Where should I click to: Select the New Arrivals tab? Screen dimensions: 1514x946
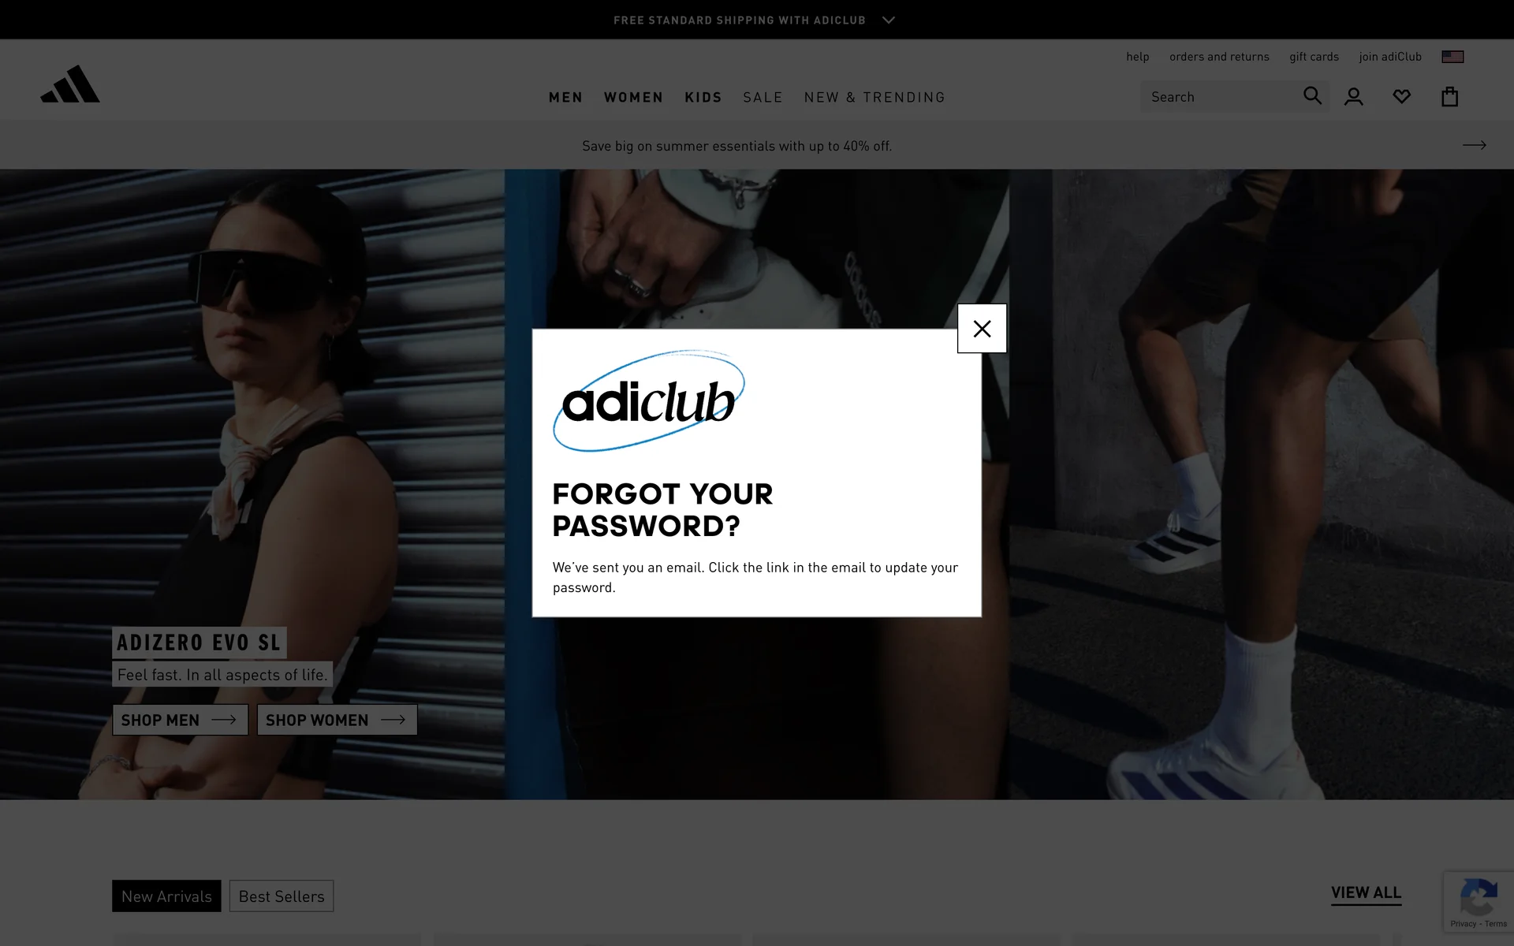point(166,896)
